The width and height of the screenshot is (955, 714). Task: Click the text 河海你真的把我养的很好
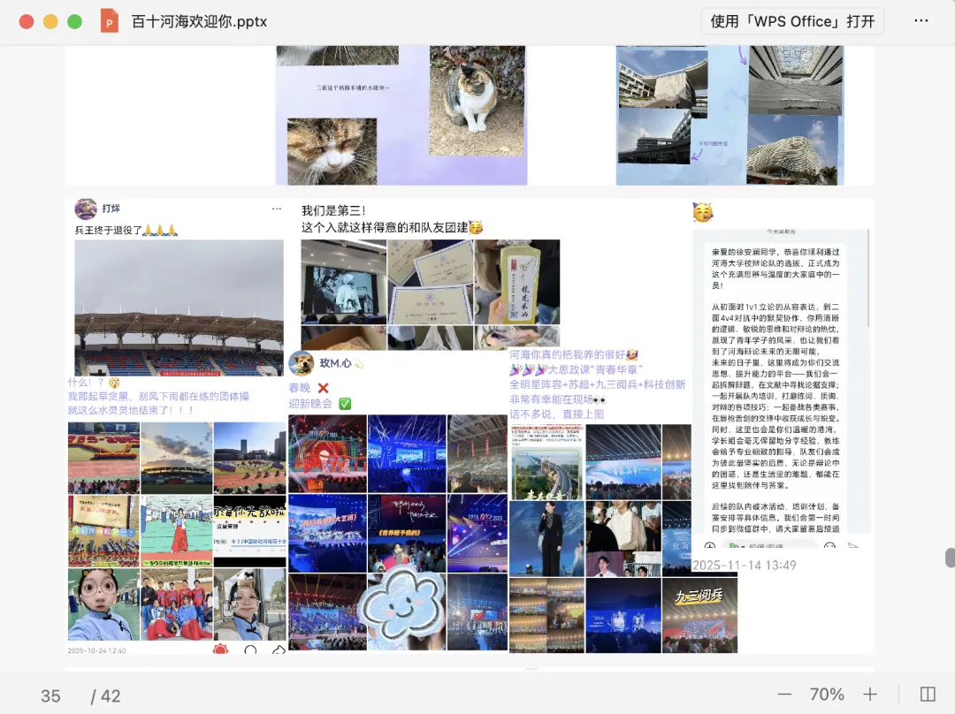pyautogui.click(x=567, y=354)
